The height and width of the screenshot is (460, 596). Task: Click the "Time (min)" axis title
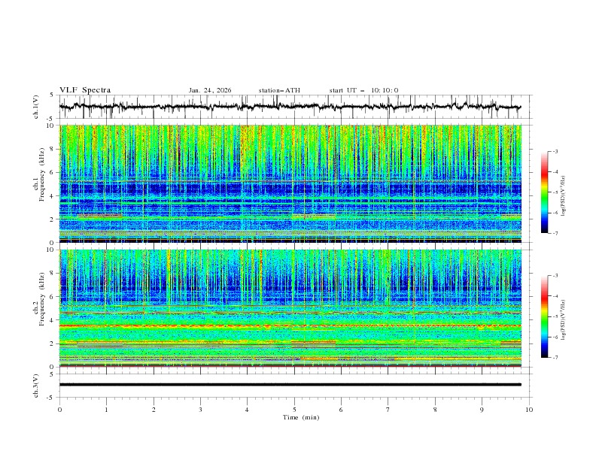coord(301,417)
